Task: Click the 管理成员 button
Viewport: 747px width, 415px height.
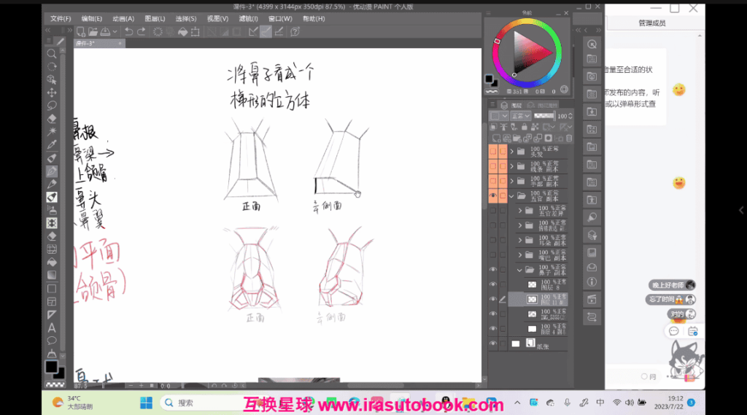Action: point(651,23)
